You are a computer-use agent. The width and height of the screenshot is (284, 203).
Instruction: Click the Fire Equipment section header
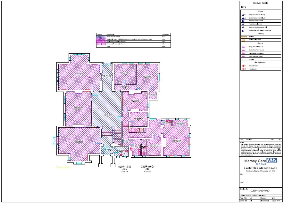click(x=261, y=62)
